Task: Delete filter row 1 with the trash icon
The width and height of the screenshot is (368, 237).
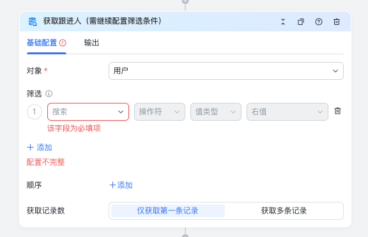Action: point(337,111)
